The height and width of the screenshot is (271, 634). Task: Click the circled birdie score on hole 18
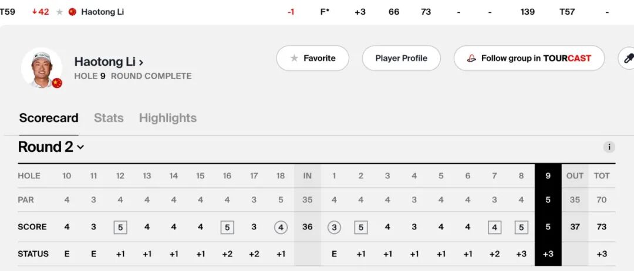coord(281,227)
